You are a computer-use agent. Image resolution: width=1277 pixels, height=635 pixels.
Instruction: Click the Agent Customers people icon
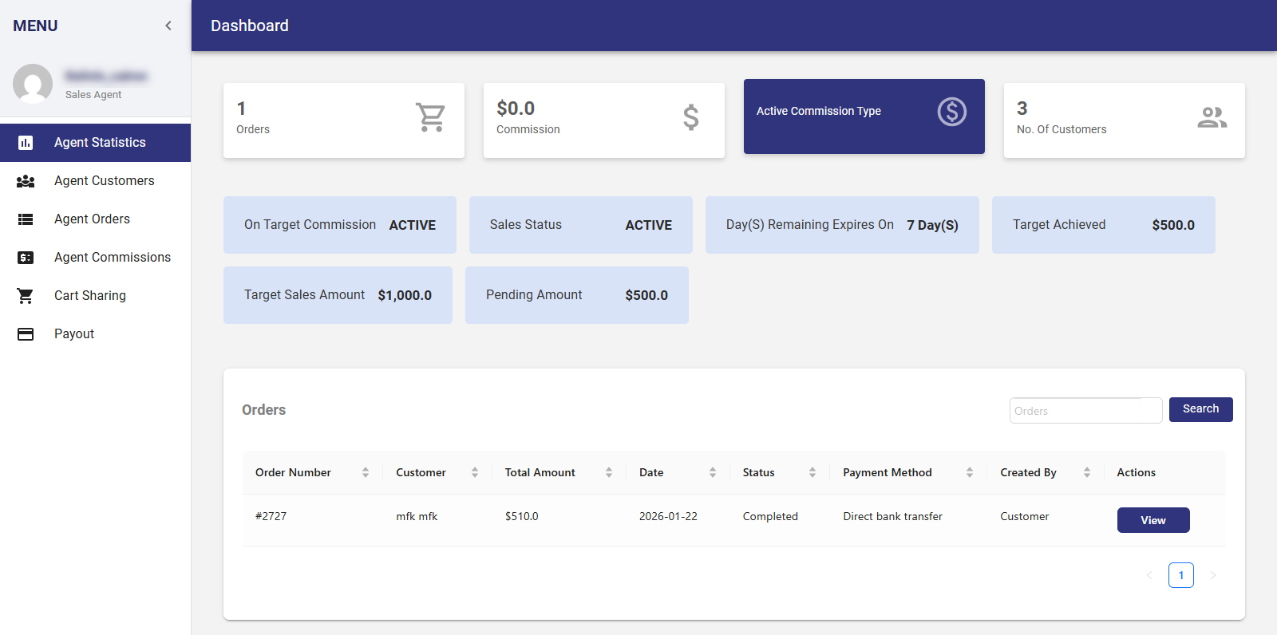tap(26, 181)
